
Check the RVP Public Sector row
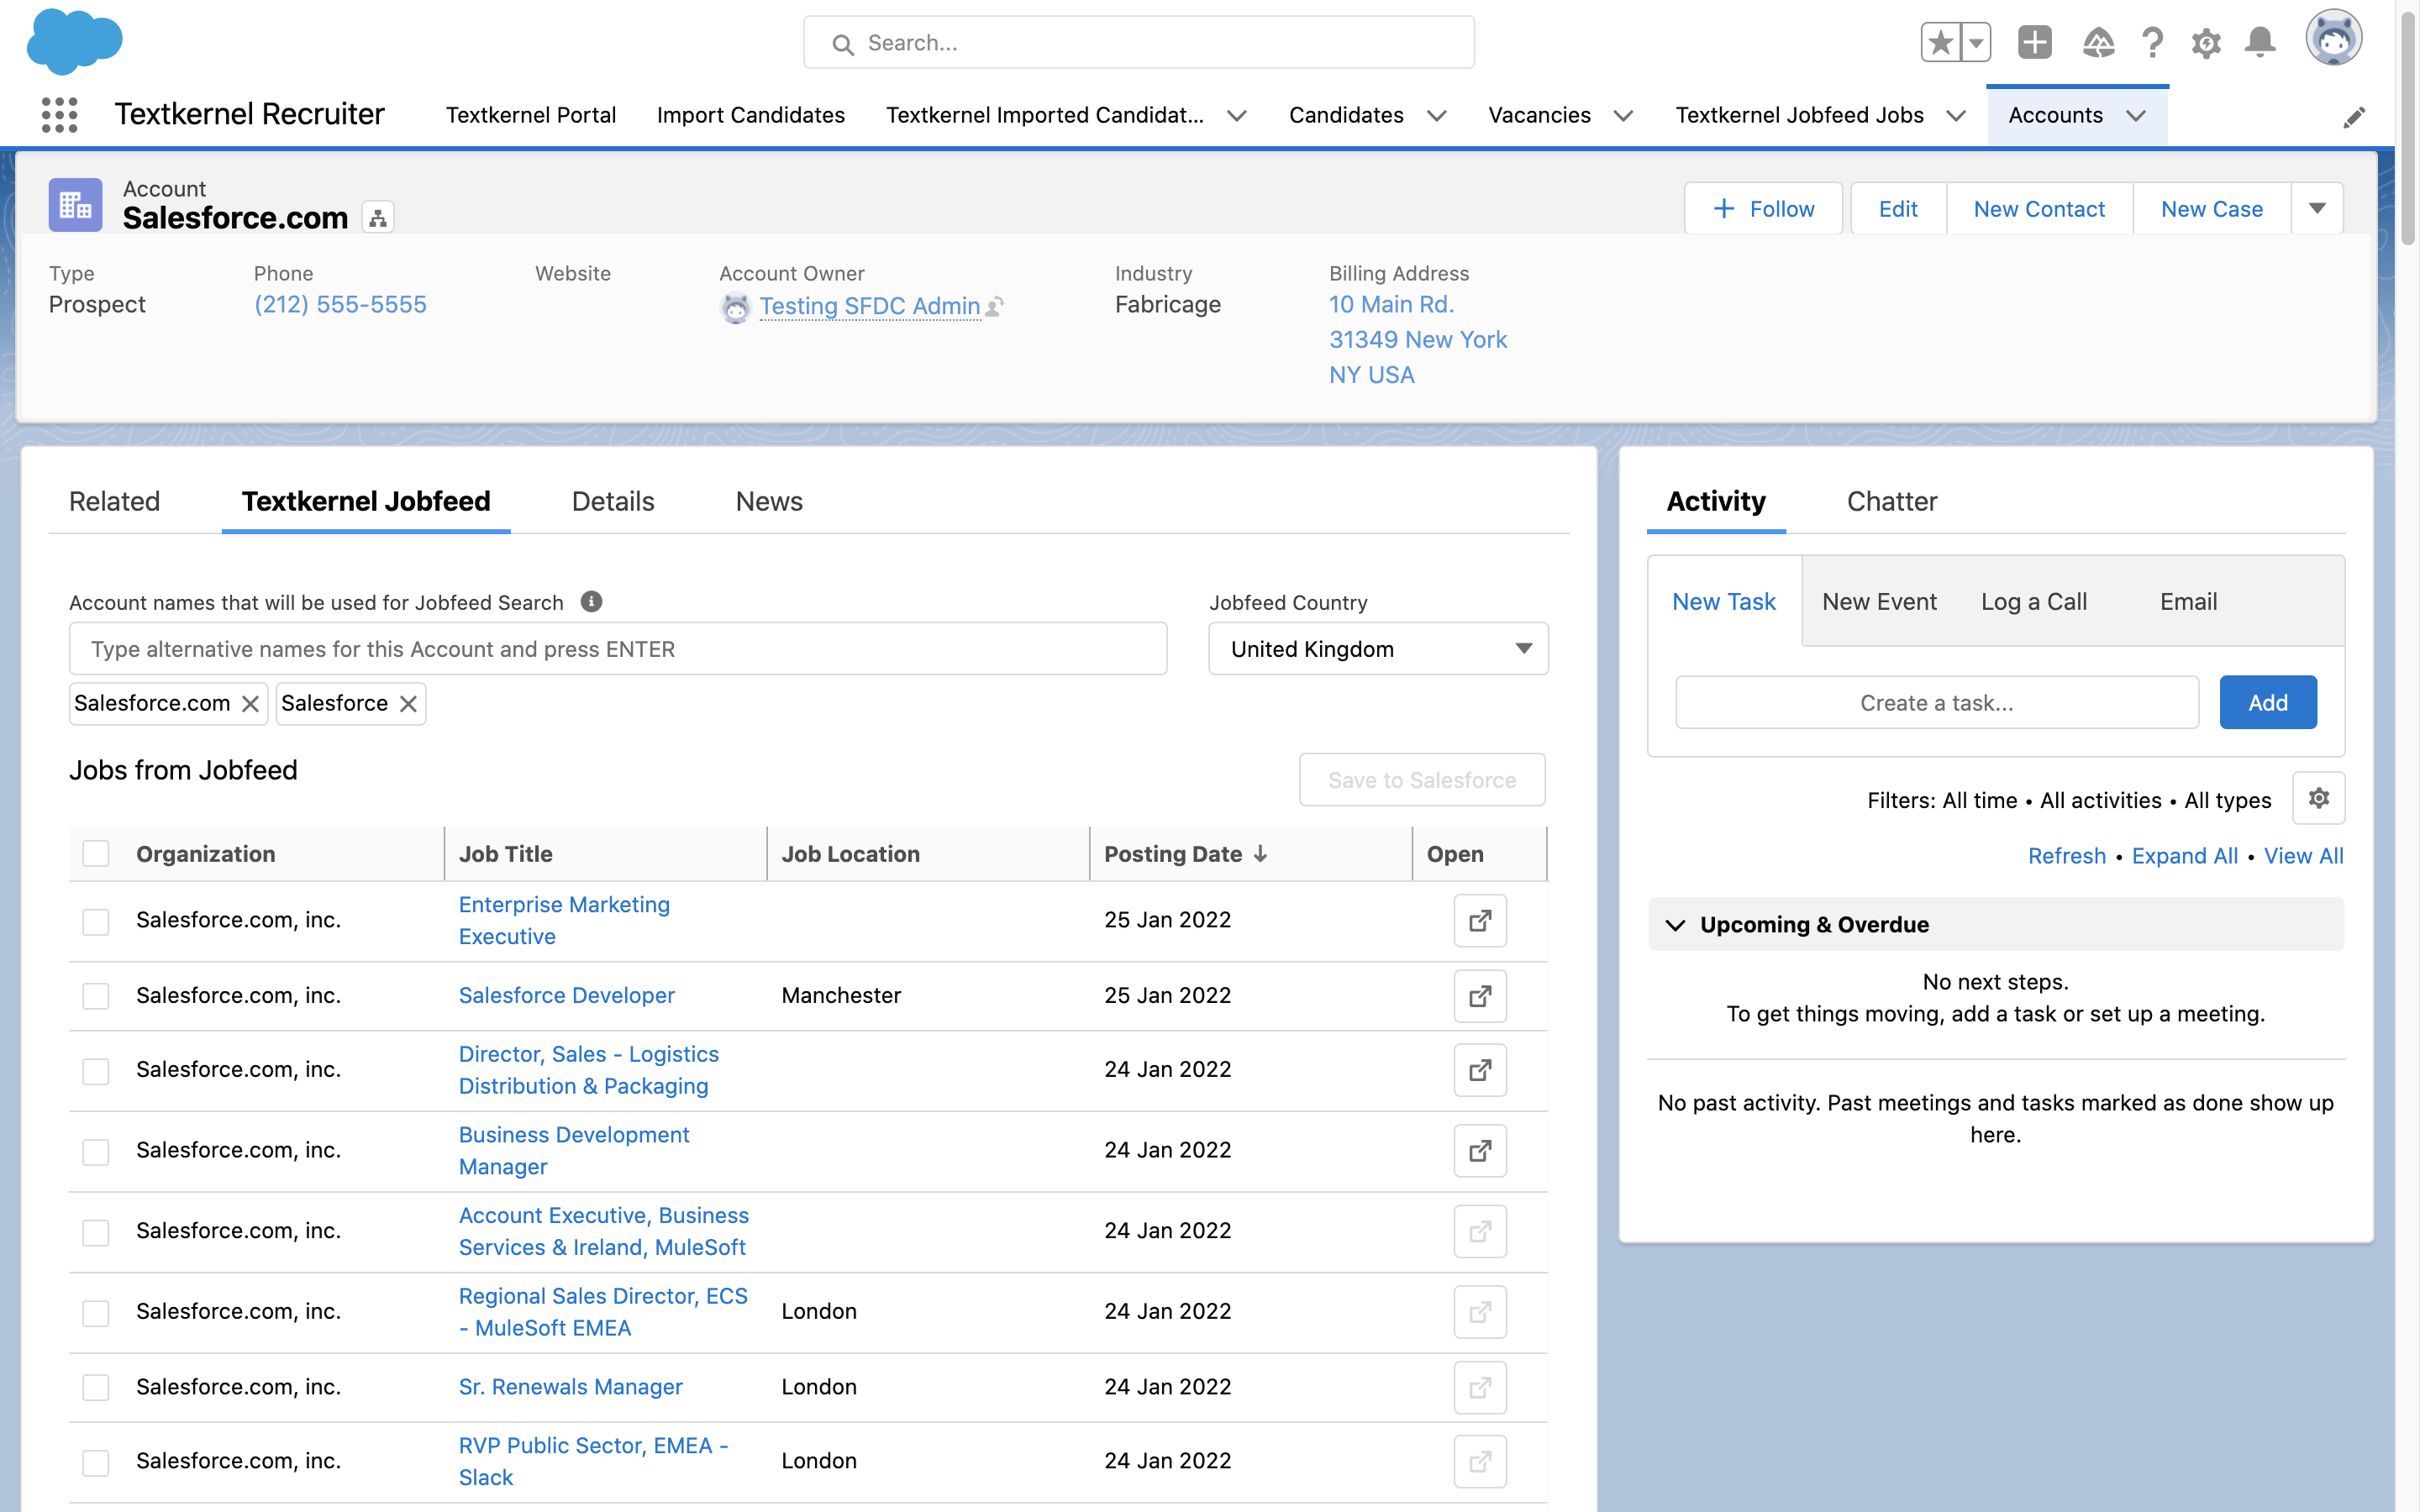point(96,1462)
